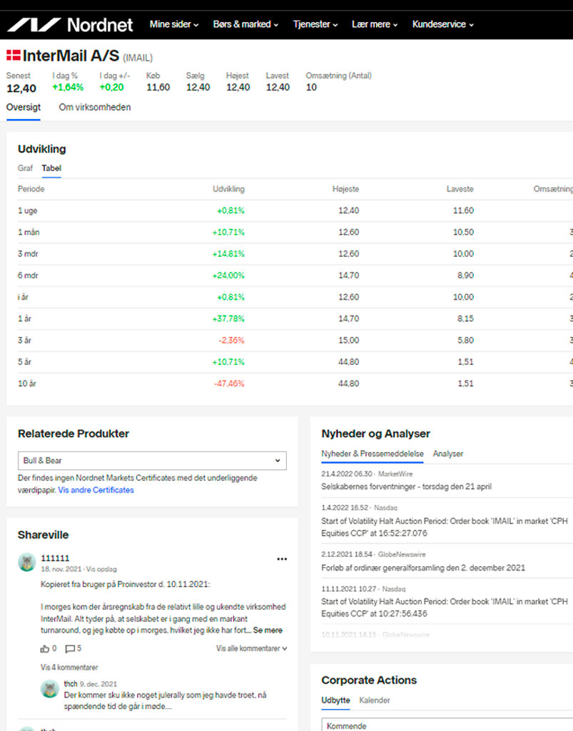Click the Danish flag icon beside InterMail A/S
The height and width of the screenshot is (731, 573).
(x=13, y=56)
